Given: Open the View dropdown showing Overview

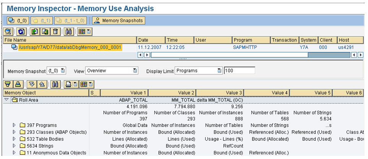Looking at the screenshot, I should [x=135, y=71].
